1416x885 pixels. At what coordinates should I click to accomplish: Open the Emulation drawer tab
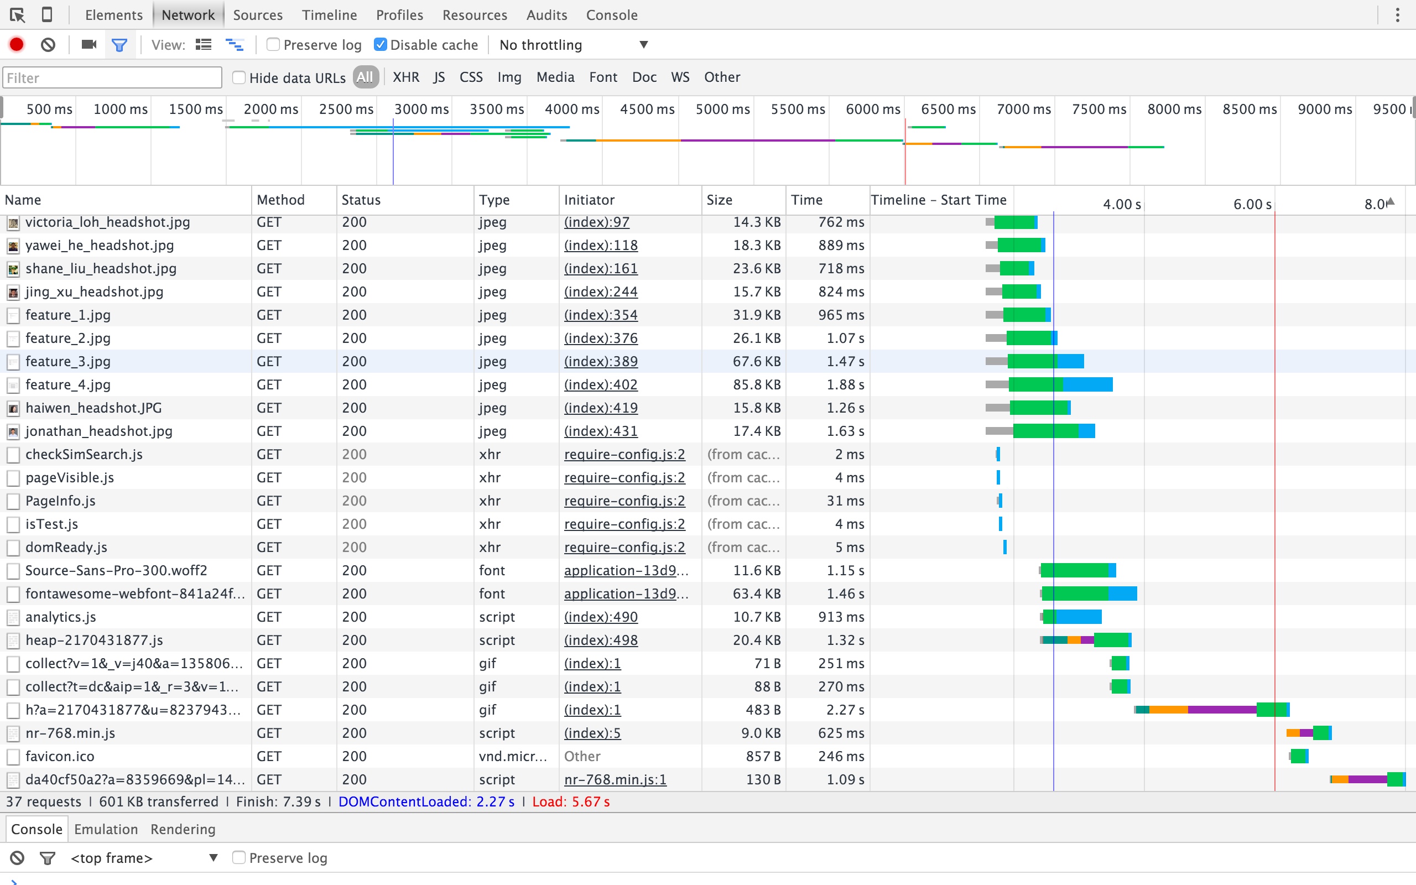[106, 829]
